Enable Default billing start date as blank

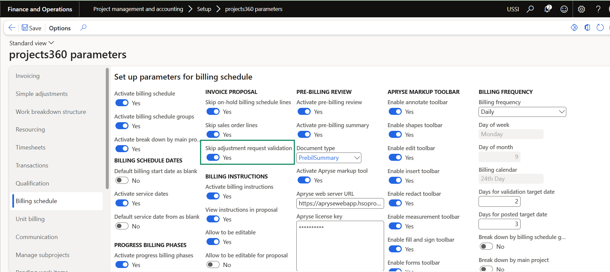[x=122, y=180]
